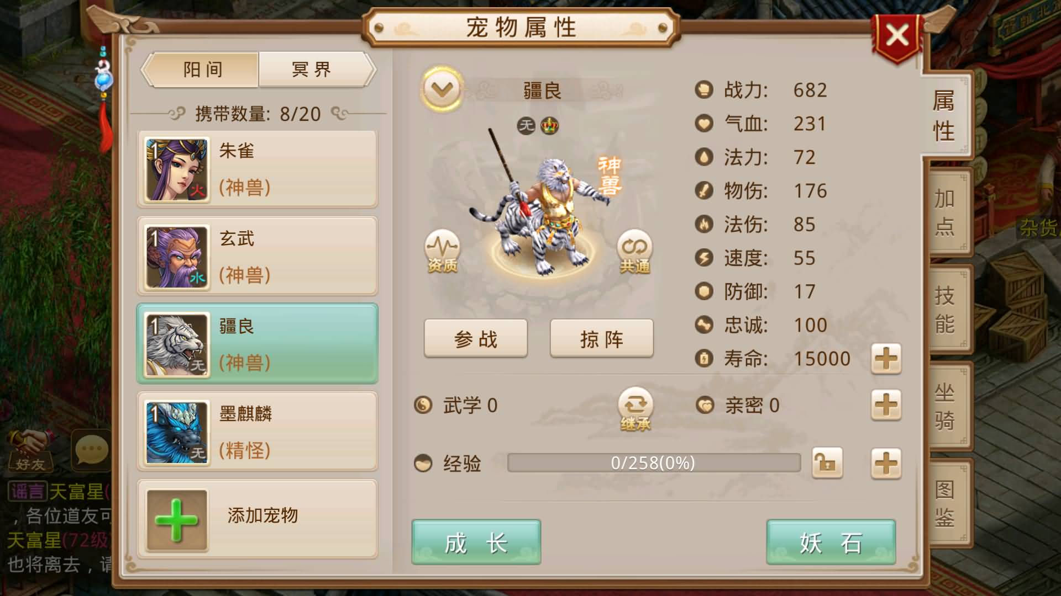Add lifespan with 寿命 plus button
Image resolution: width=1061 pixels, height=596 pixels.
[886, 359]
